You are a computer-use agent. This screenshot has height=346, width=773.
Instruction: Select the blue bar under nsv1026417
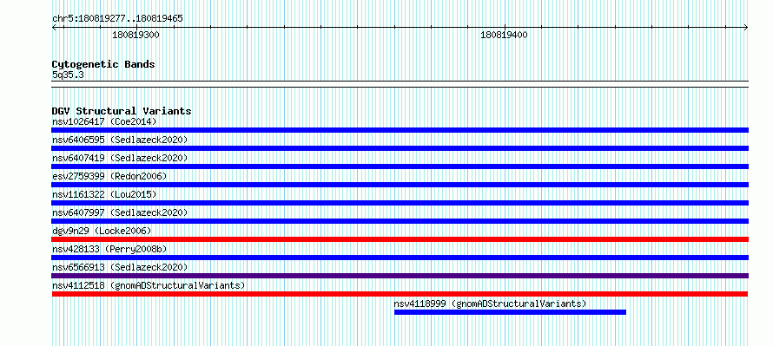coord(400,130)
